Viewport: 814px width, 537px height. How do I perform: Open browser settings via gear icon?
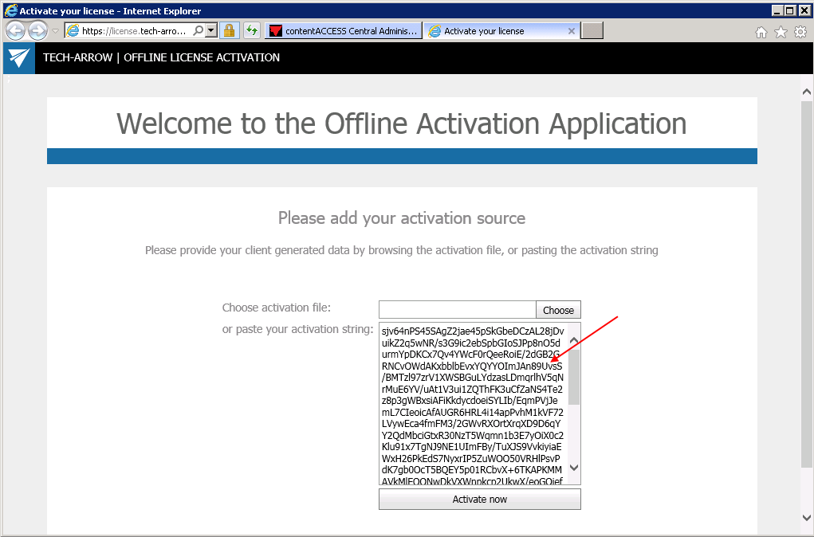click(x=799, y=30)
